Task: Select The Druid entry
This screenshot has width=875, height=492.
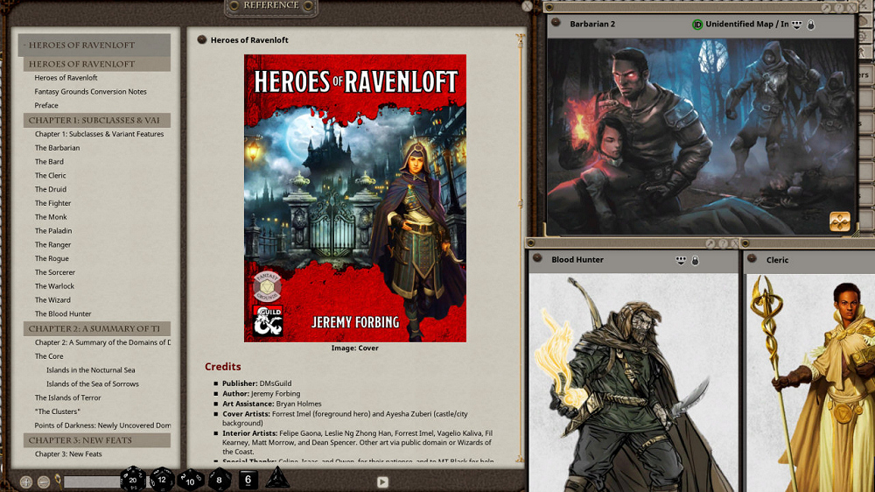Action: (50, 189)
